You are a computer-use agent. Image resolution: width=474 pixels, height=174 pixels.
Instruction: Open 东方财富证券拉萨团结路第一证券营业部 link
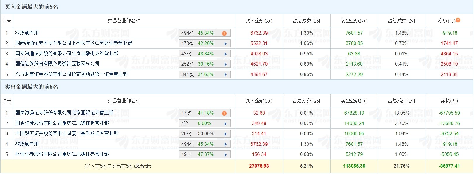[71, 74]
